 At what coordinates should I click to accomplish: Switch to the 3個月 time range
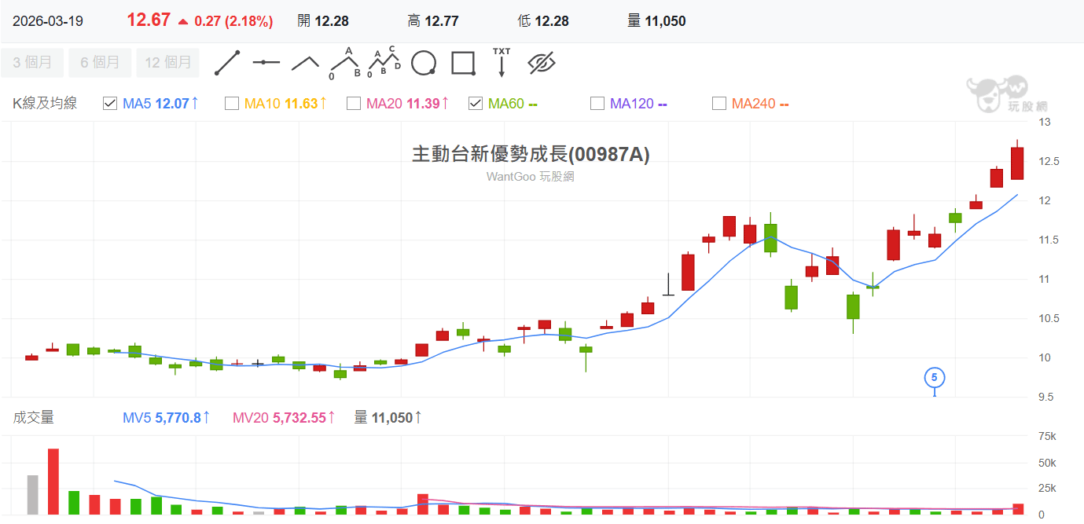tap(32, 61)
